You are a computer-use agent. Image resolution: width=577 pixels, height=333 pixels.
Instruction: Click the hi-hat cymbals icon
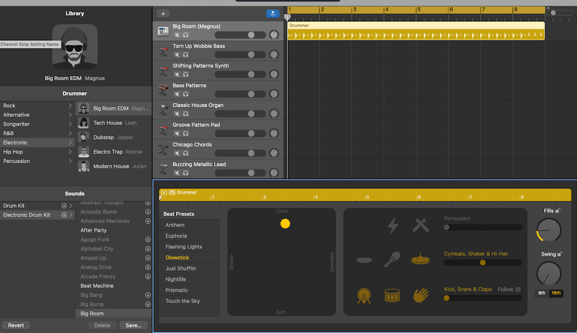421,260
